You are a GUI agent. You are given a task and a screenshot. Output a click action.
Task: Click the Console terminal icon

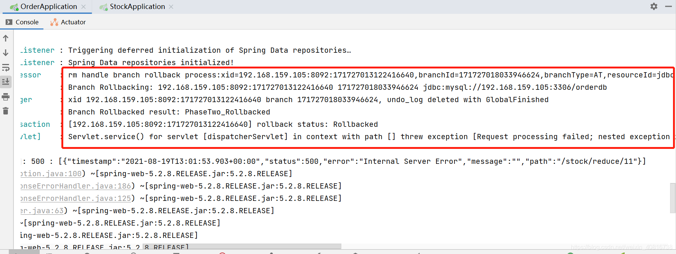click(9, 22)
